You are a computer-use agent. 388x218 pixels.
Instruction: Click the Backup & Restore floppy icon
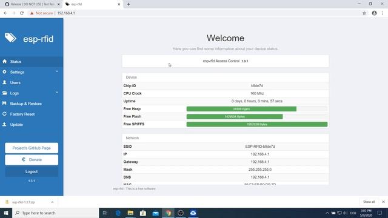click(x=4, y=104)
